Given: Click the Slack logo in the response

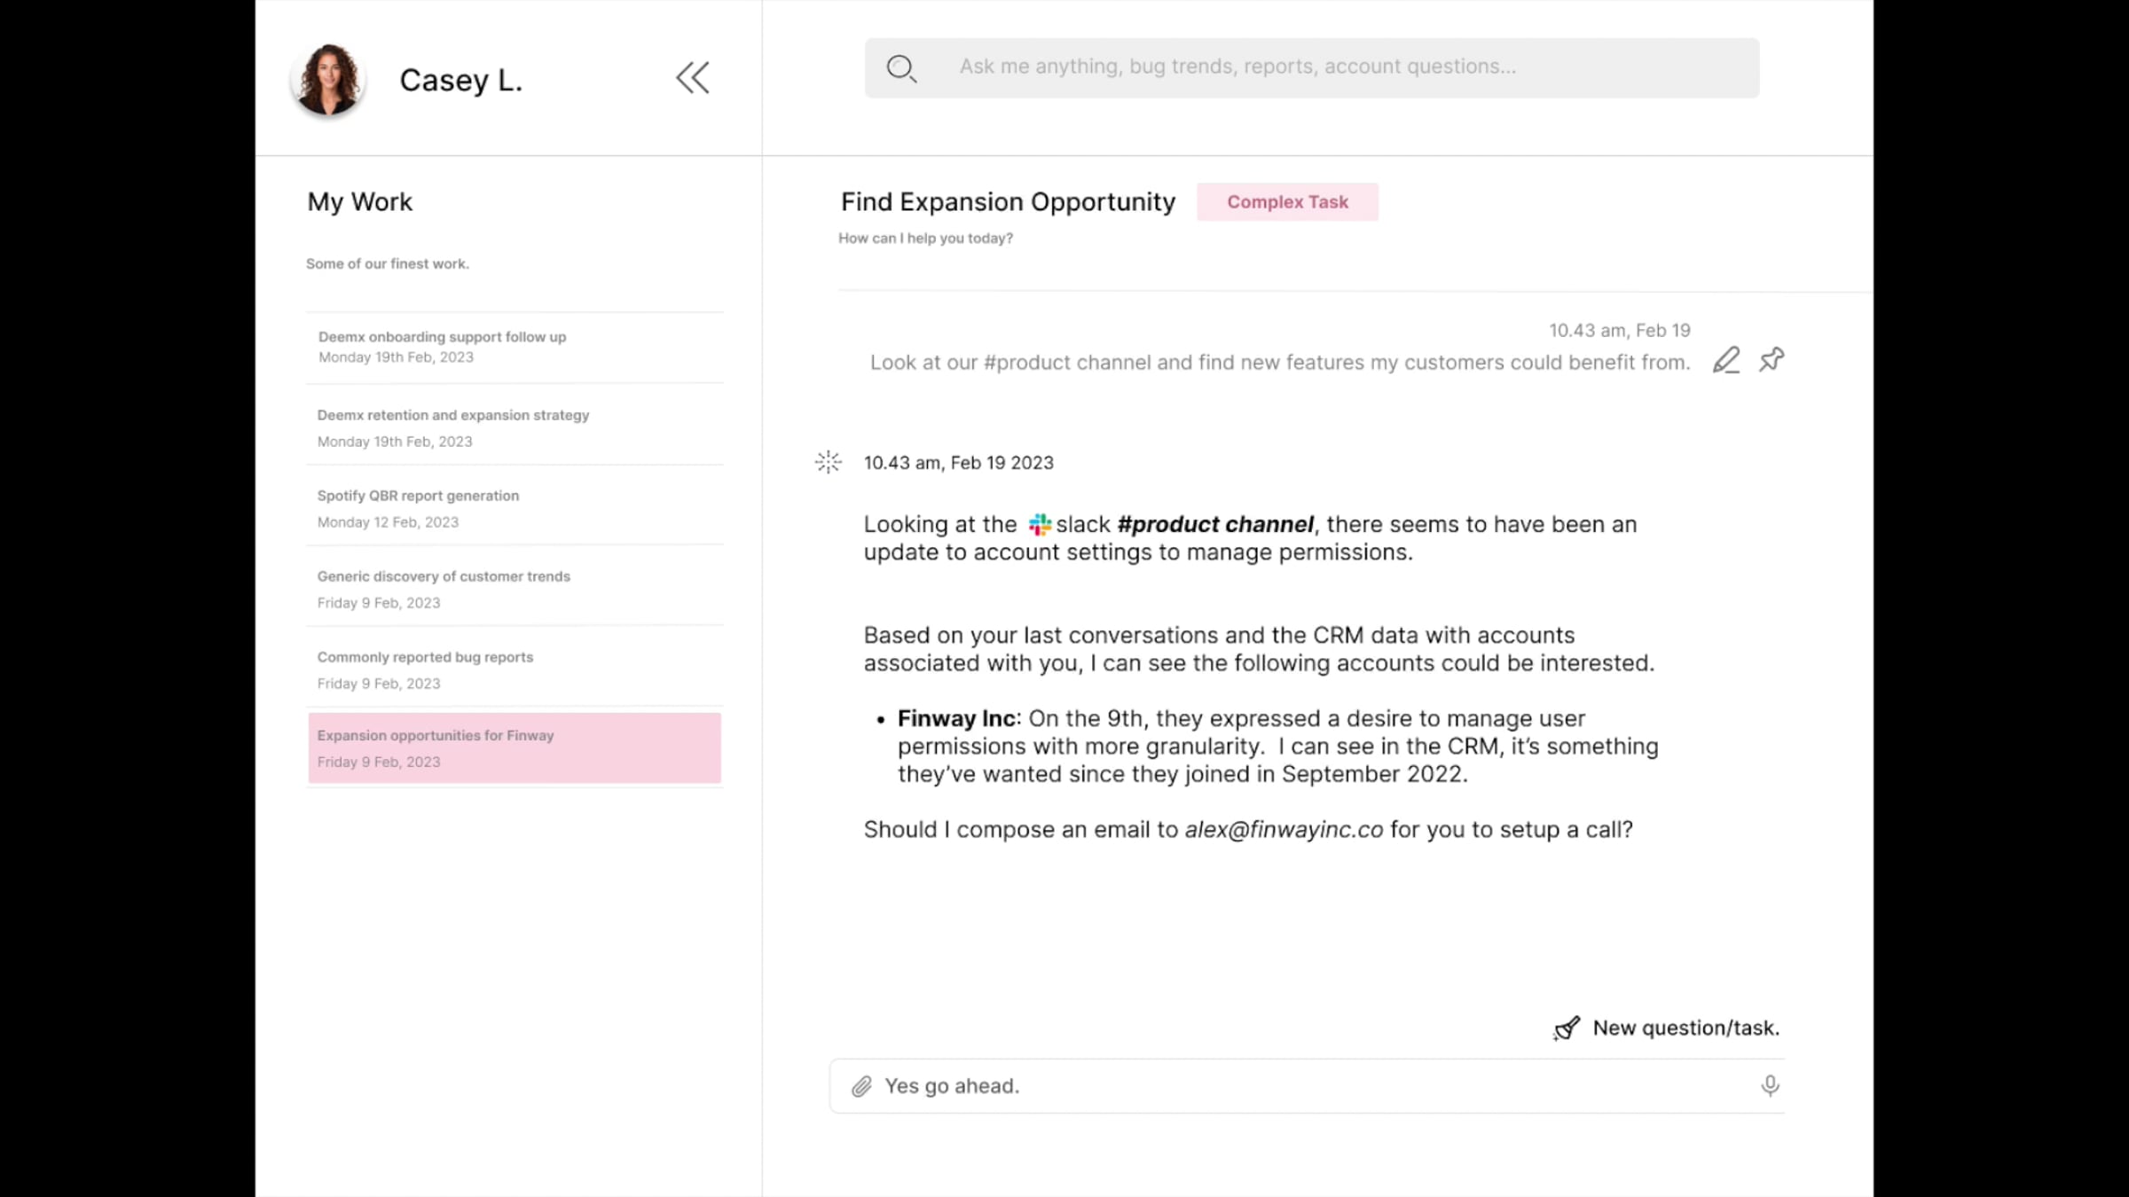Looking at the screenshot, I should click(1040, 524).
